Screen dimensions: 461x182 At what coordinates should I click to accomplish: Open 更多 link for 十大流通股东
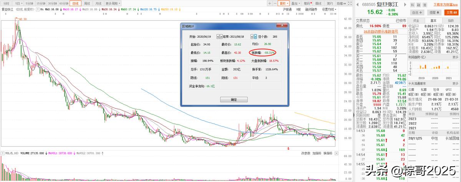tap(455, 83)
